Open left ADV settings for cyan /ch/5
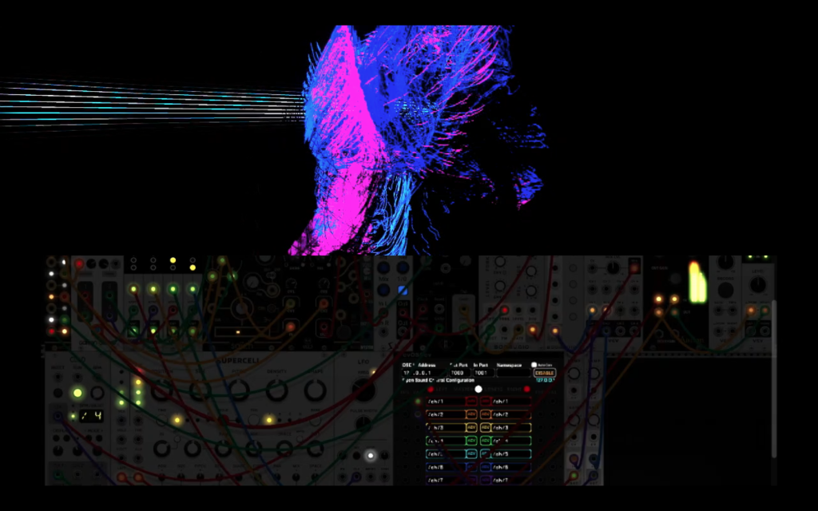The height and width of the screenshot is (511, 818). (471, 454)
